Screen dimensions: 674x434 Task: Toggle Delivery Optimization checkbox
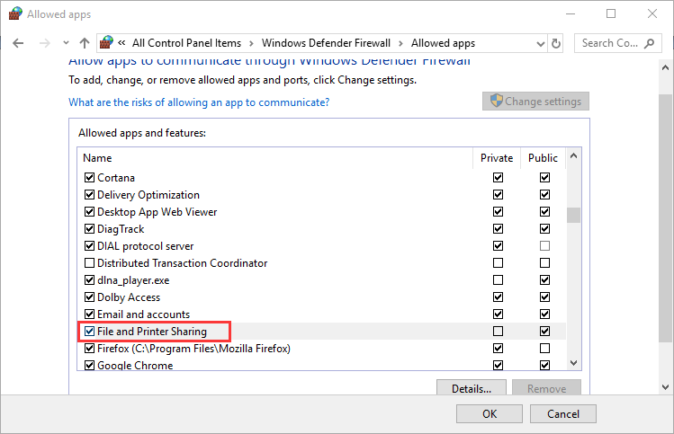pyautogui.click(x=89, y=194)
